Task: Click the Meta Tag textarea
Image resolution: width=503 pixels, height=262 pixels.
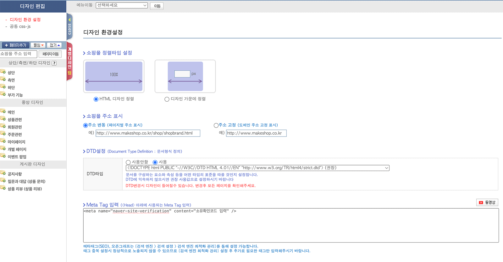Action: 291,225
